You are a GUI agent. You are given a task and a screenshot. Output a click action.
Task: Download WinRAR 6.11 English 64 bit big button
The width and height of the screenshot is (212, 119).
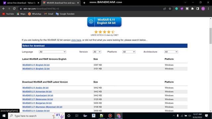tap(104, 21)
